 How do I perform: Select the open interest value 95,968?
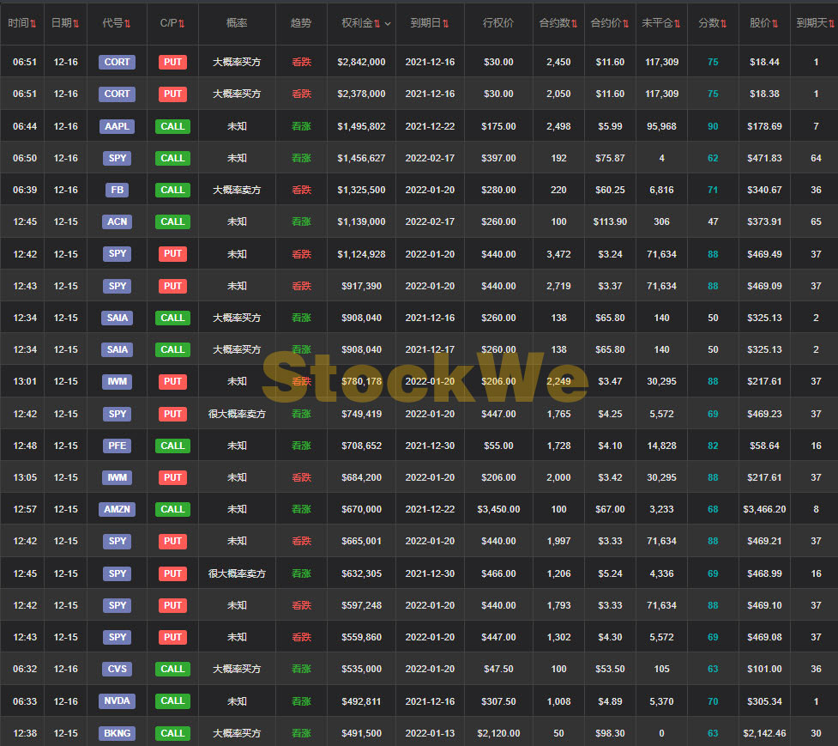point(661,126)
